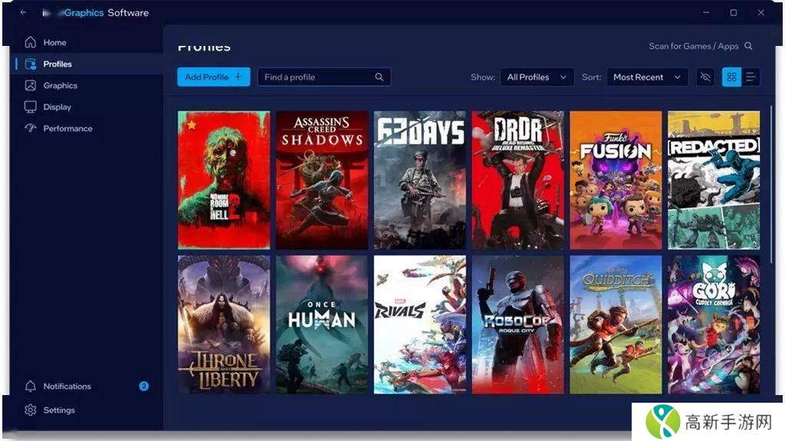Click the Find a profile search field
The width and height of the screenshot is (785, 441).
[x=317, y=77]
